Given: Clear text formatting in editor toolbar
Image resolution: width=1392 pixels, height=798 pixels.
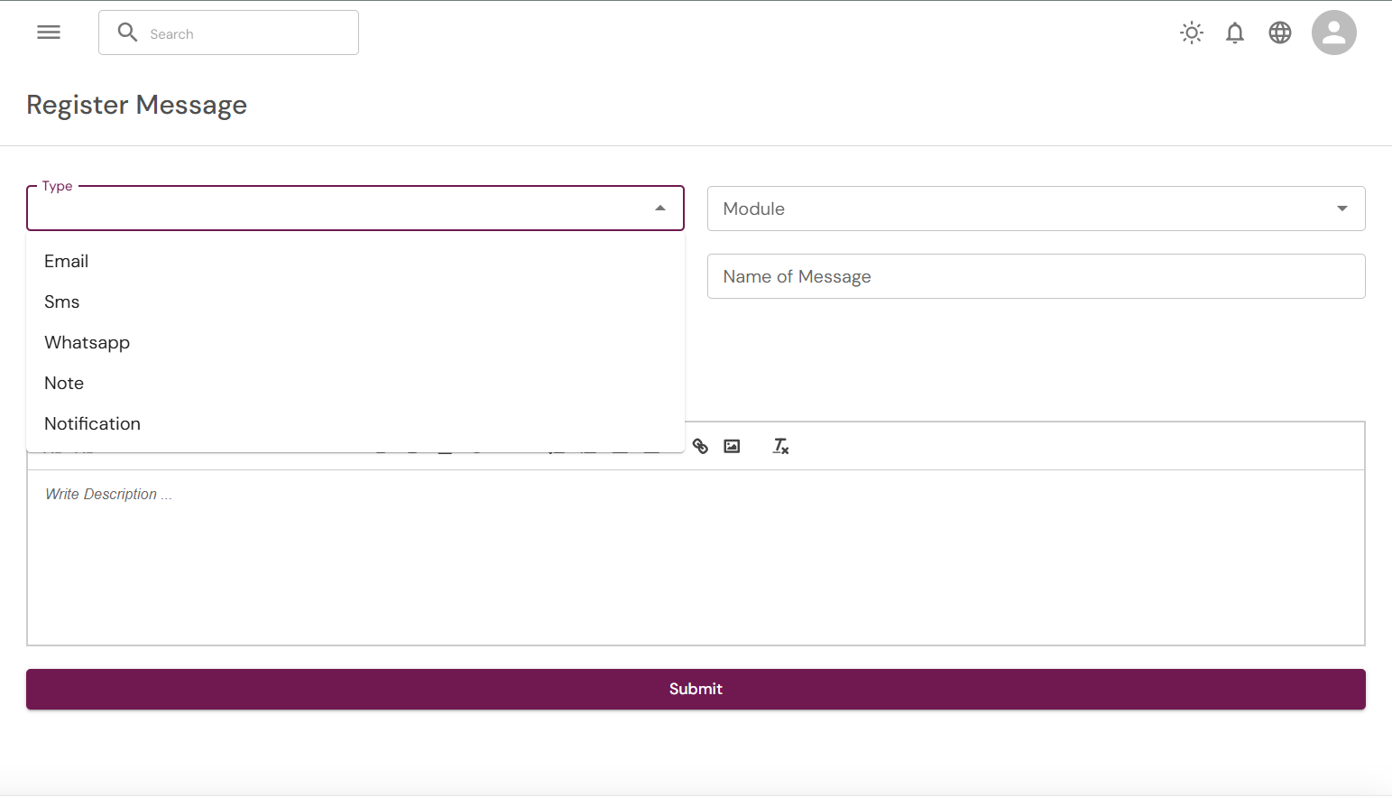Looking at the screenshot, I should pyautogui.click(x=780, y=446).
